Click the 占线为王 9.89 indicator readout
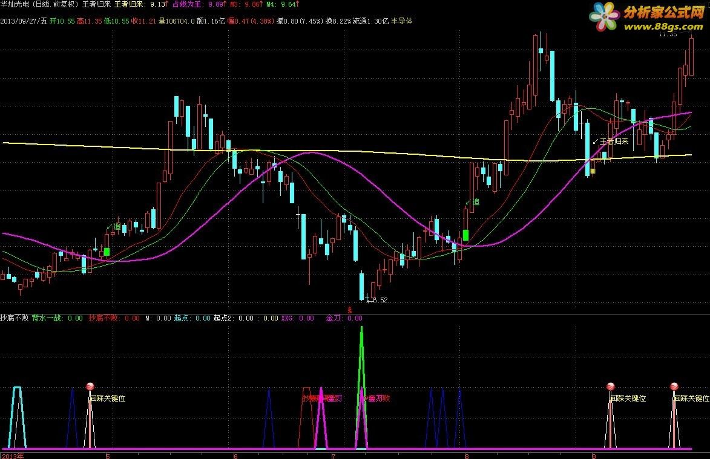Screen dimensions: 710x459 pyautogui.click(x=199, y=4)
